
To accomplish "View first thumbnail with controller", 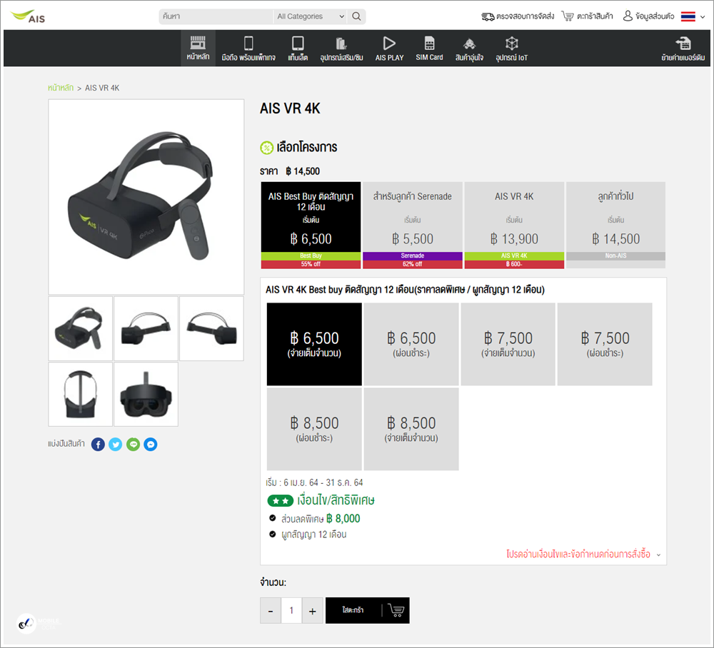I will click(80, 328).
